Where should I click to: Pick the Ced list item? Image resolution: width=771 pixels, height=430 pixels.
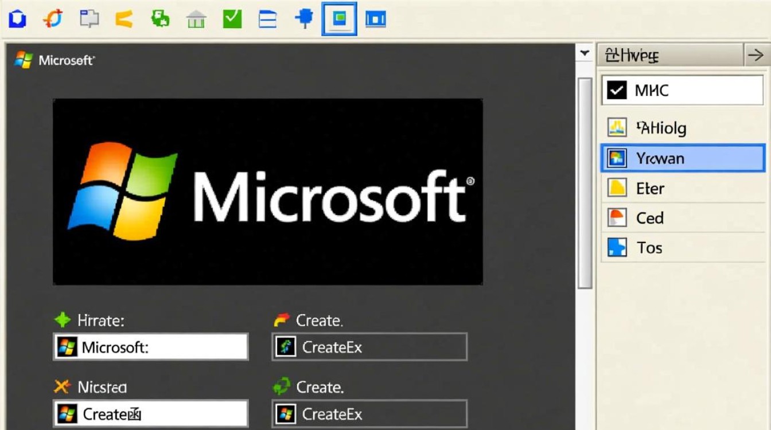pos(683,218)
